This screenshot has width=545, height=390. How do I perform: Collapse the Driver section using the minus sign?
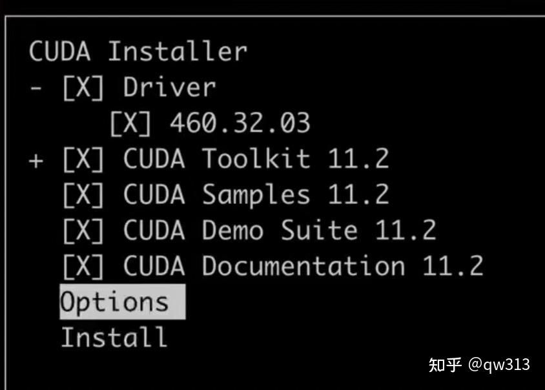pos(37,88)
